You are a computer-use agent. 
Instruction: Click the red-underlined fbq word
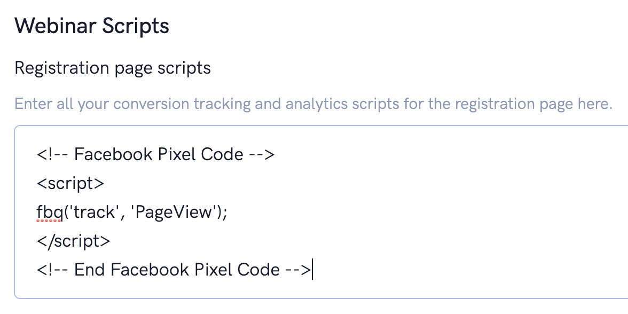tap(49, 213)
